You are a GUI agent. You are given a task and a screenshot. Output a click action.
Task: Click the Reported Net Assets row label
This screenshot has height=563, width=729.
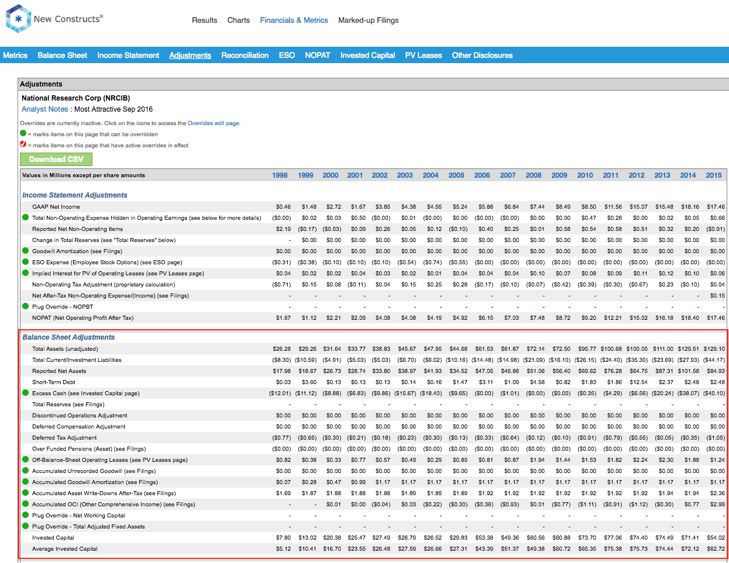[x=59, y=371]
